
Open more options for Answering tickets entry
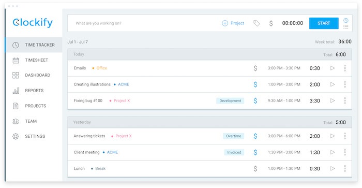345,136
